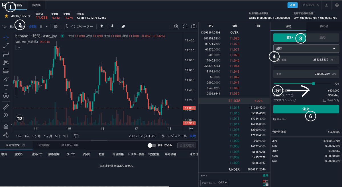
Task: Open the emoji icons tool
Action: point(6,96)
